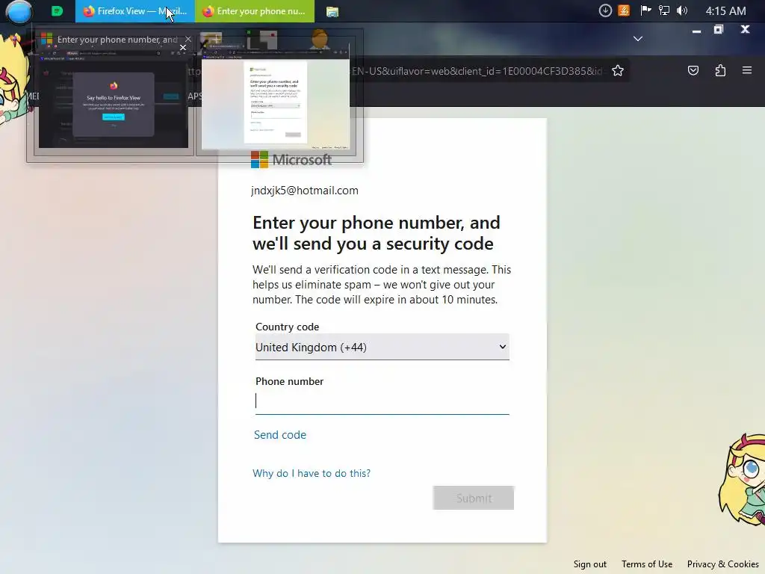Open the network tray icon
The height and width of the screenshot is (574, 765).
point(663,10)
